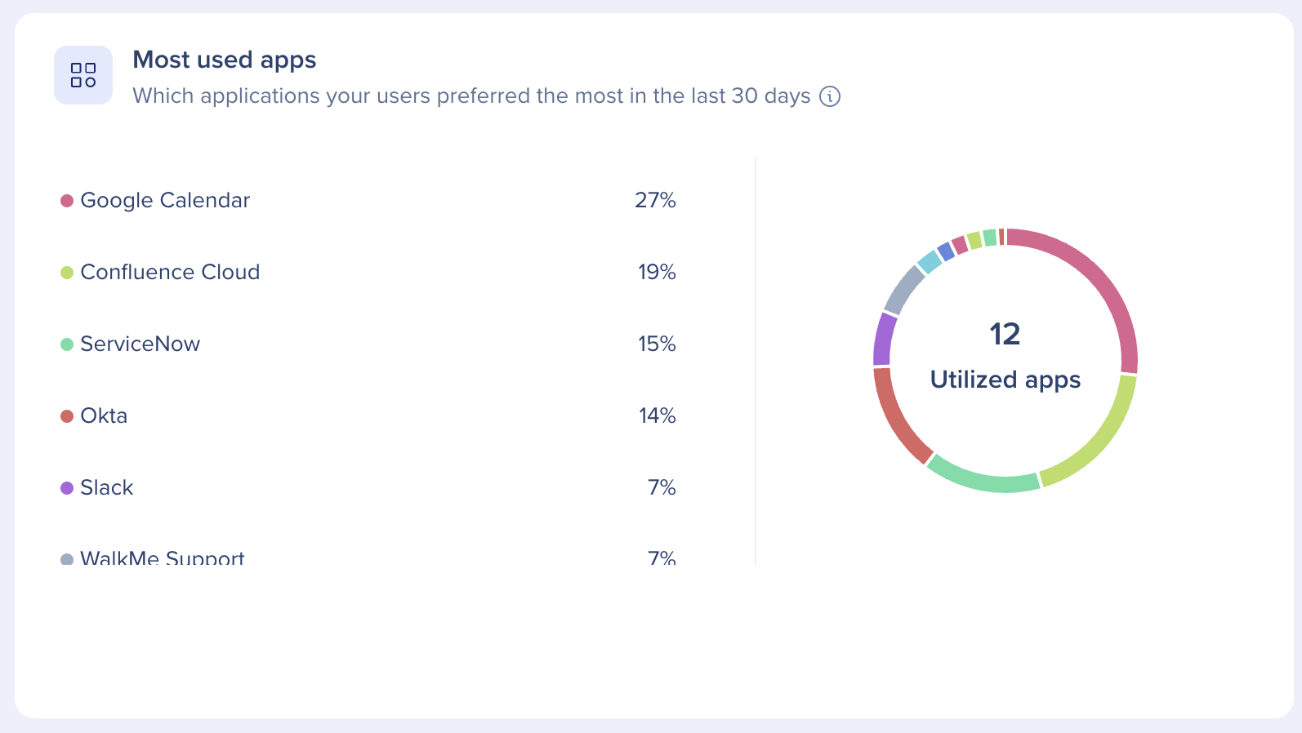Select the cyan segment of the donut chart
The width and height of the screenshot is (1302, 733).
tap(930, 262)
